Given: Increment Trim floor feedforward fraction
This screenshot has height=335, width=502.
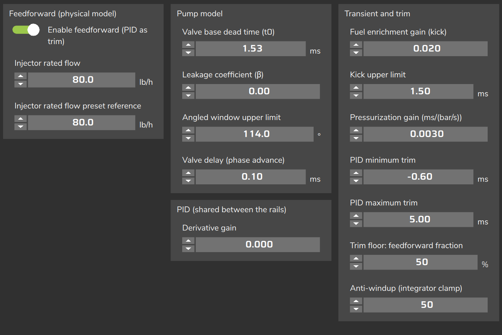Looking at the screenshot, I should pos(356,258).
